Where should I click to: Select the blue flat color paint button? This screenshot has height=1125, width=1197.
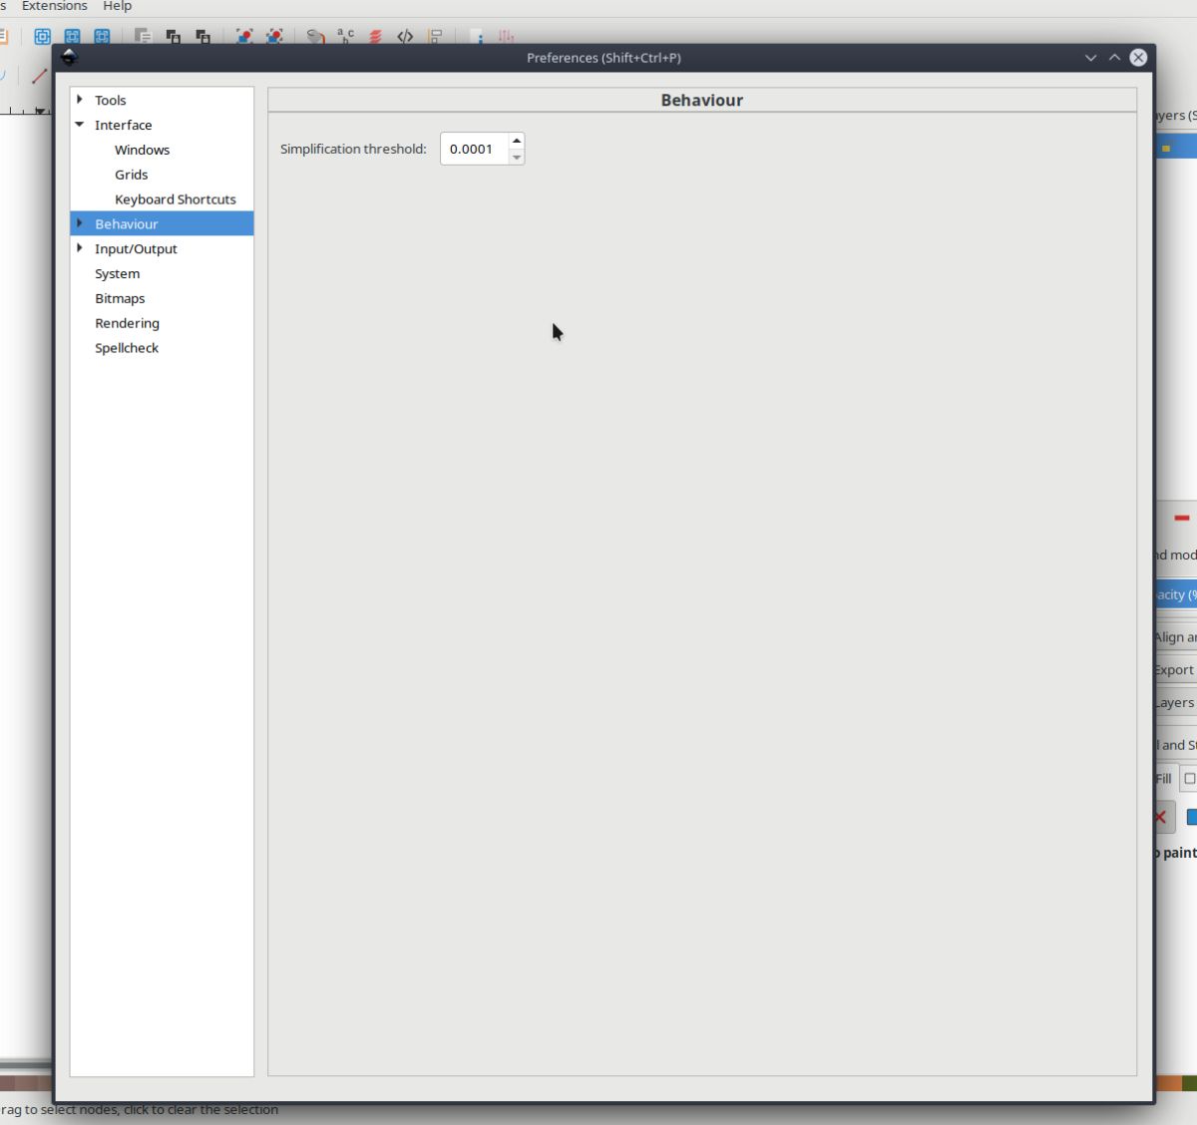coord(1191,818)
